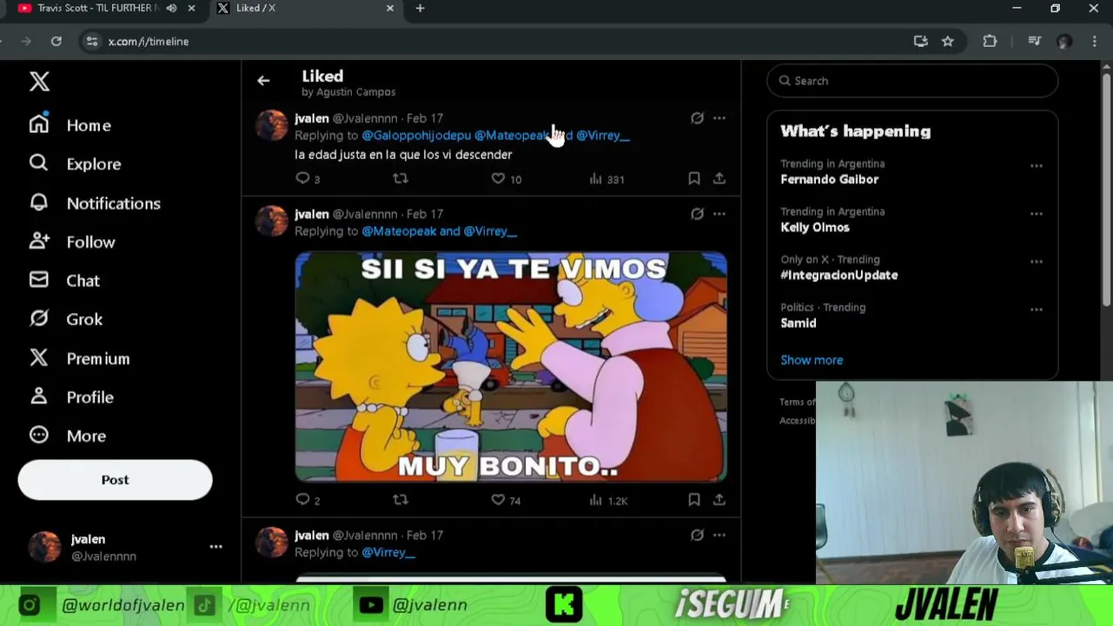
Task: Open a new browser tab
Action: click(420, 9)
